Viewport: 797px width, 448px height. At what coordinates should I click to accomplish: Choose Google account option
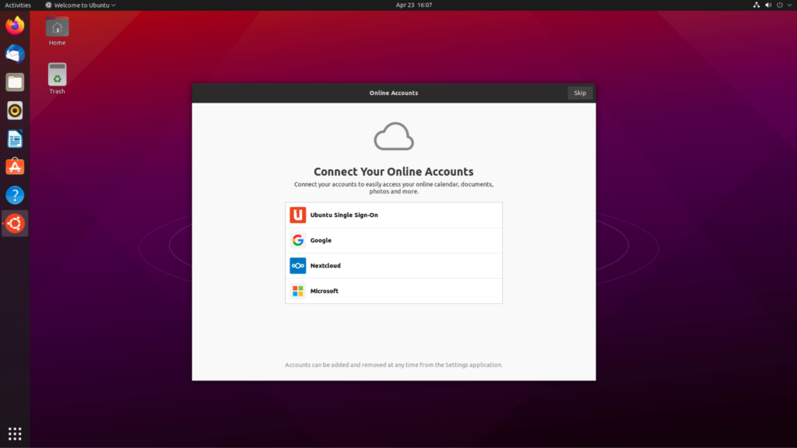tap(394, 240)
